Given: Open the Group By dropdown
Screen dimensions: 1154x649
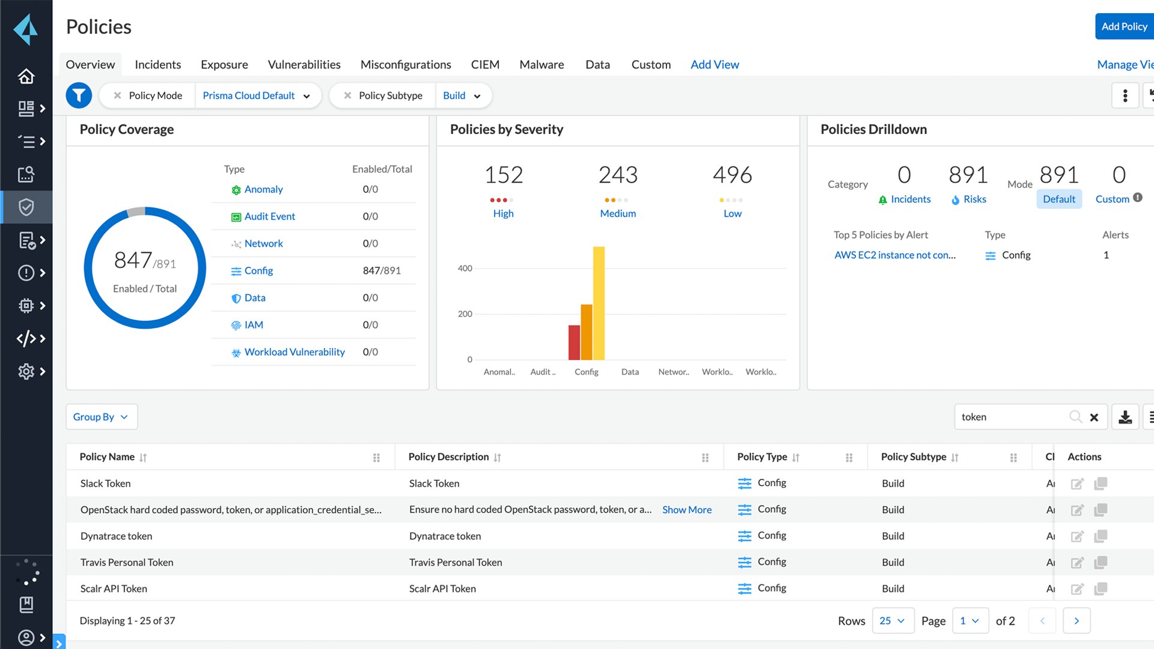Looking at the screenshot, I should click(100, 416).
